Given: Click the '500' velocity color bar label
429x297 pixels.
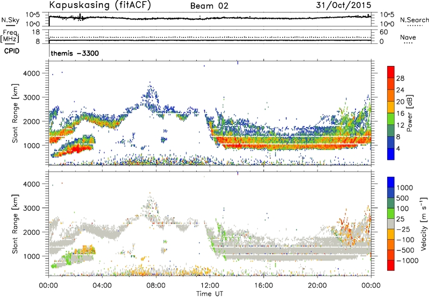Looking at the screenshot, I should tap(403, 198).
